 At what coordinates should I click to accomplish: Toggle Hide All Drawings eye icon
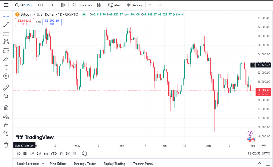point(6,133)
